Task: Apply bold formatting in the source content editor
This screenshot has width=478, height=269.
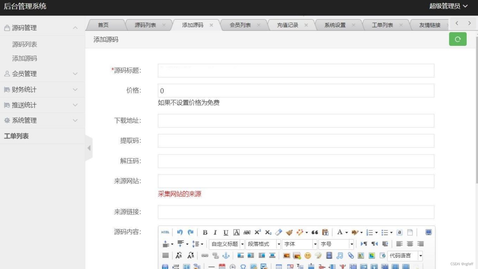Action: (205, 232)
